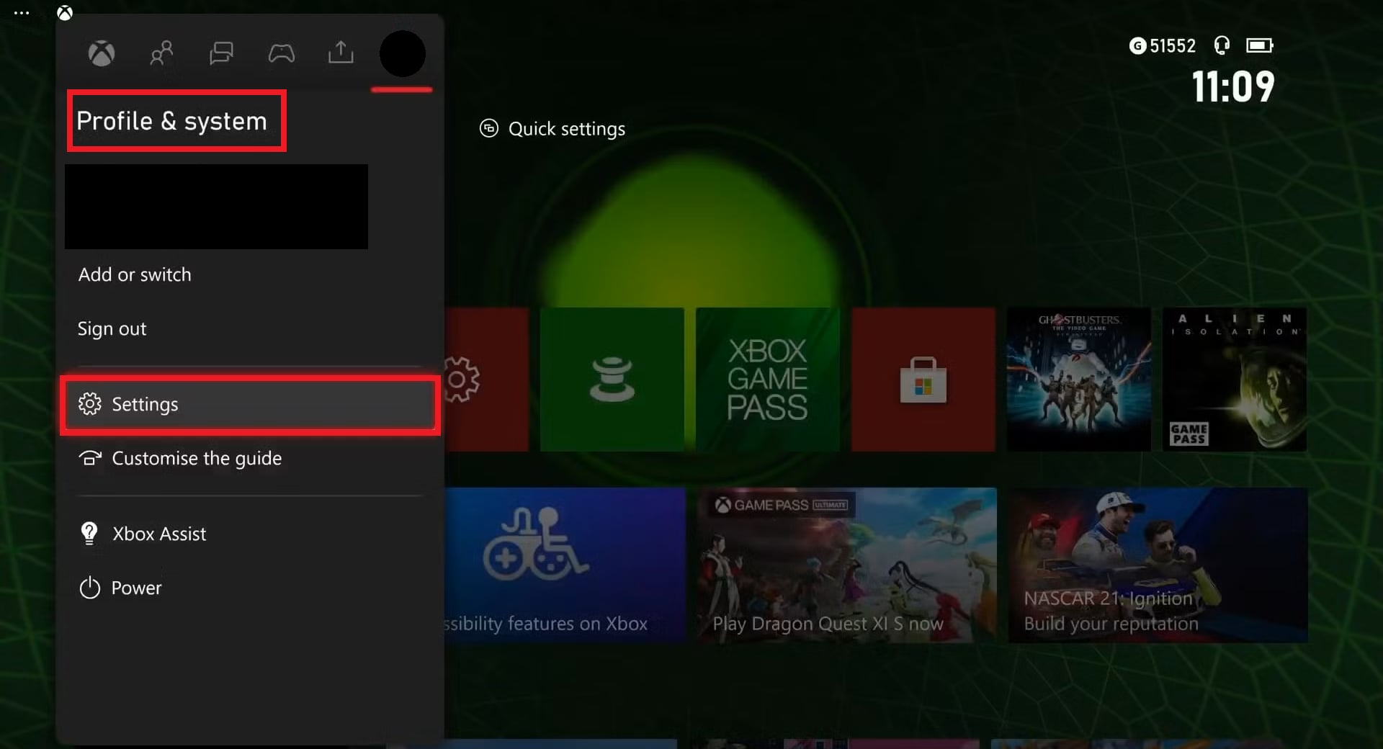Open Customise the guide entry

(x=250, y=458)
